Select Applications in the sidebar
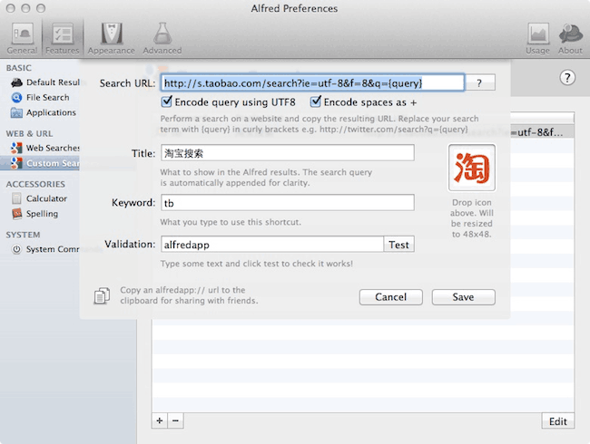The width and height of the screenshot is (590, 444). 44,112
